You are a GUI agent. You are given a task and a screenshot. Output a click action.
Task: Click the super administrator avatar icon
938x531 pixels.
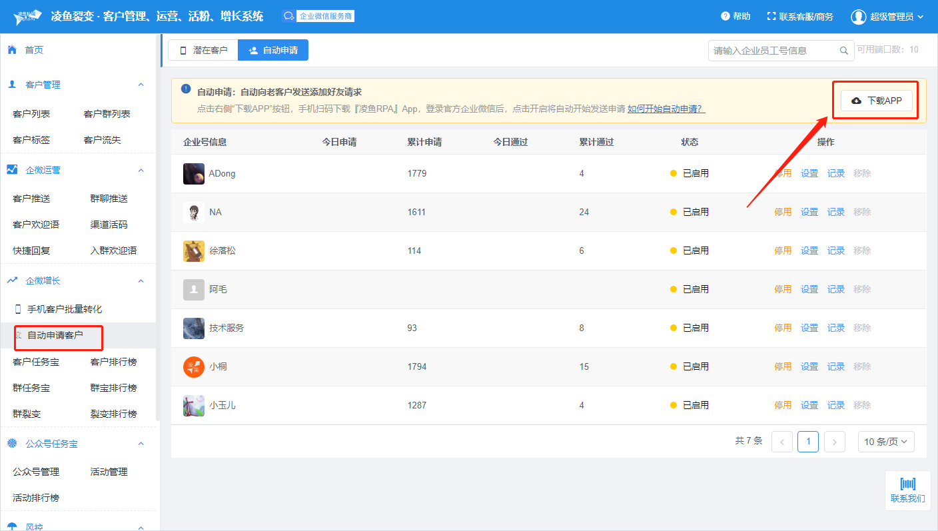[858, 17]
